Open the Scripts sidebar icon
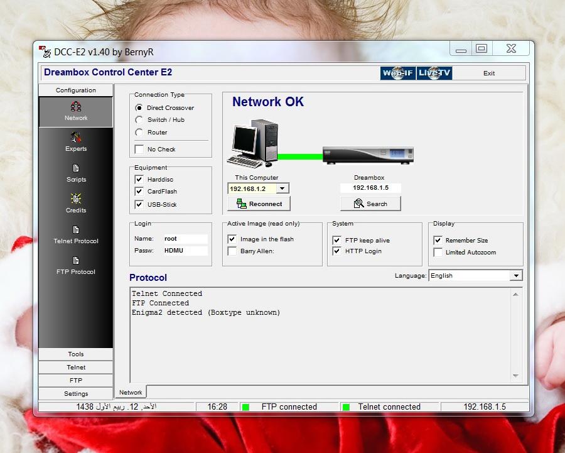565x453 pixels. pos(76,173)
